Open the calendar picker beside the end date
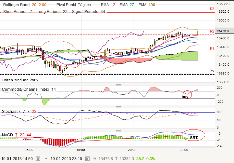 pyautogui.click(x=87, y=158)
